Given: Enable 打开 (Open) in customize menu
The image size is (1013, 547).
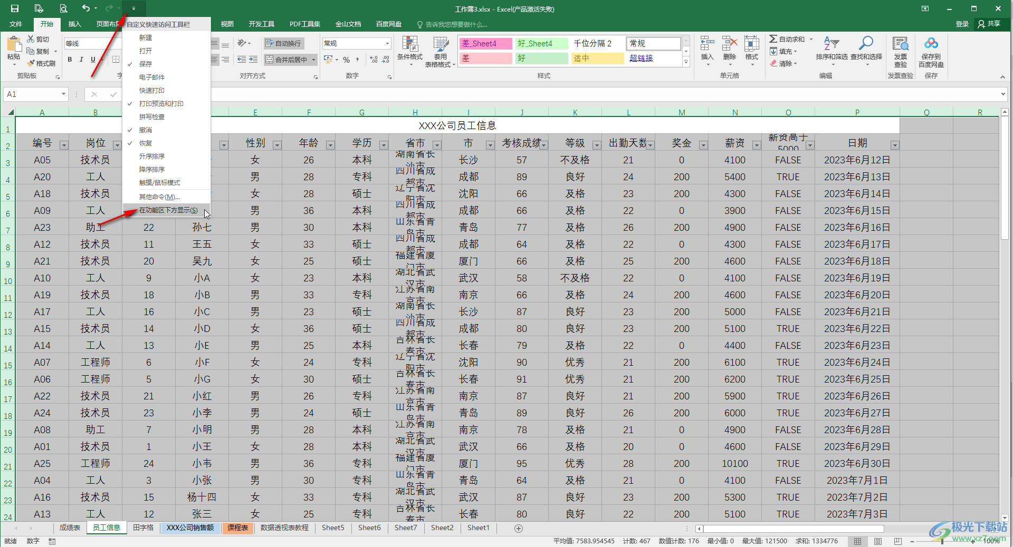Looking at the screenshot, I should click(166, 51).
